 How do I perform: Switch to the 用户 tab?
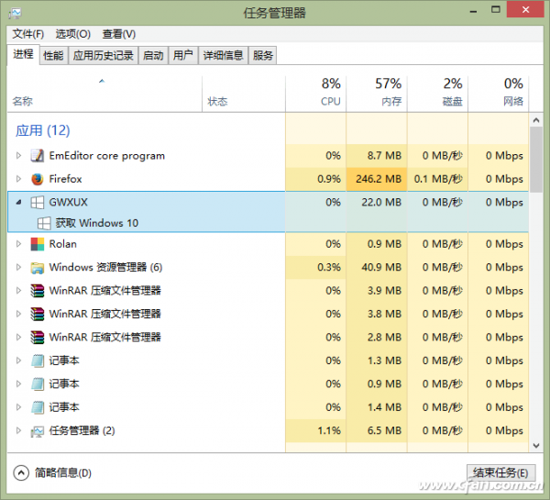tap(183, 55)
